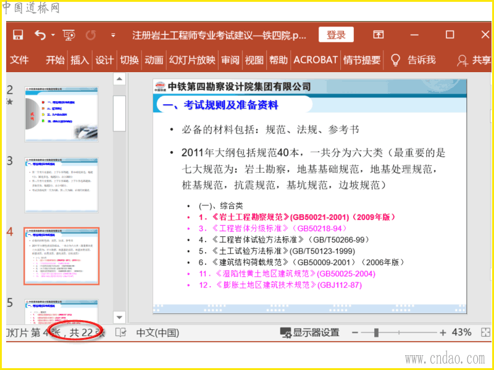Click the slide count status text
The image size is (494, 370).
[56, 333]
